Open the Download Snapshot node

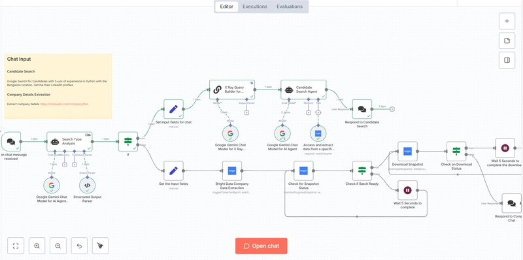[407, 152]
